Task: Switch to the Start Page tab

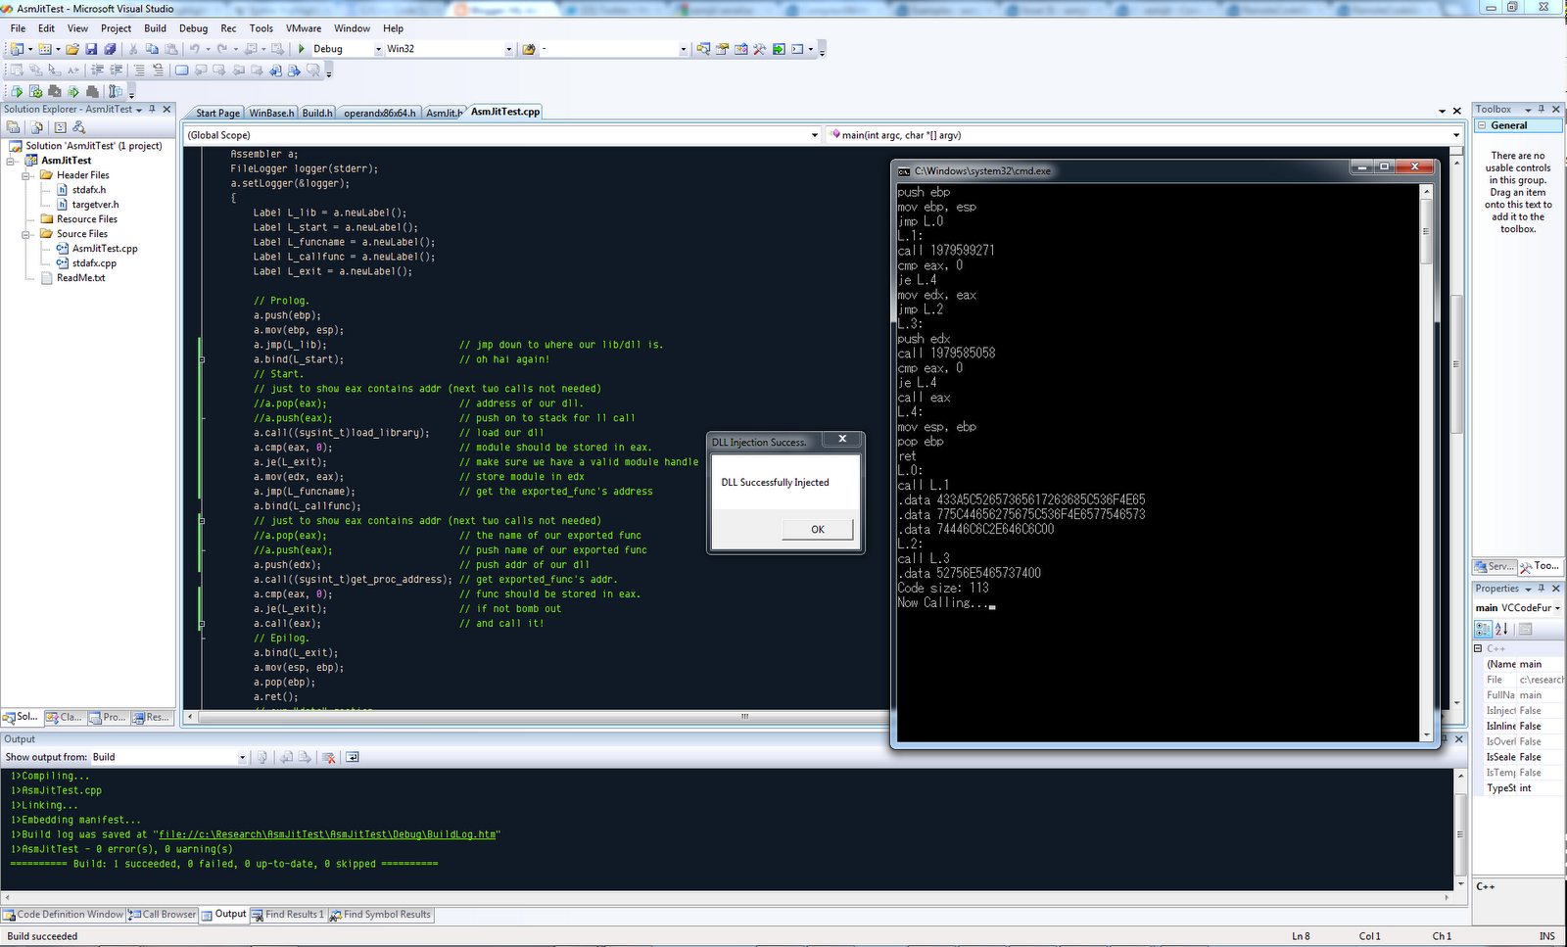Action: 216,114
